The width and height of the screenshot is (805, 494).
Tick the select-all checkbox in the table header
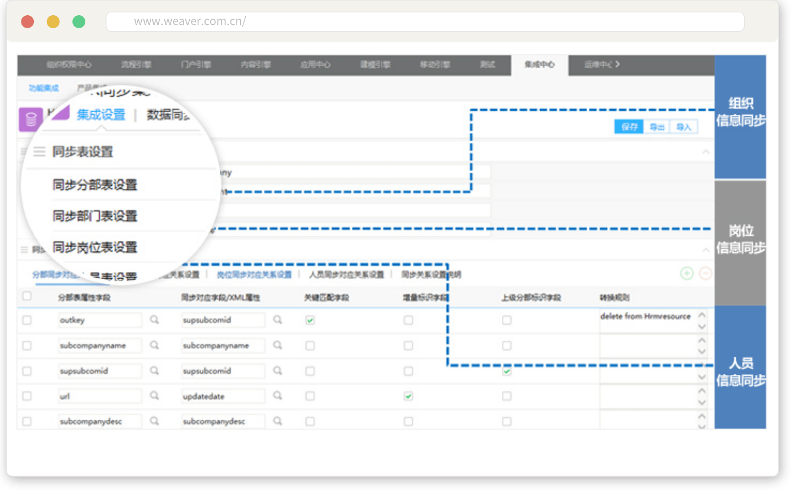pos(27,296)
